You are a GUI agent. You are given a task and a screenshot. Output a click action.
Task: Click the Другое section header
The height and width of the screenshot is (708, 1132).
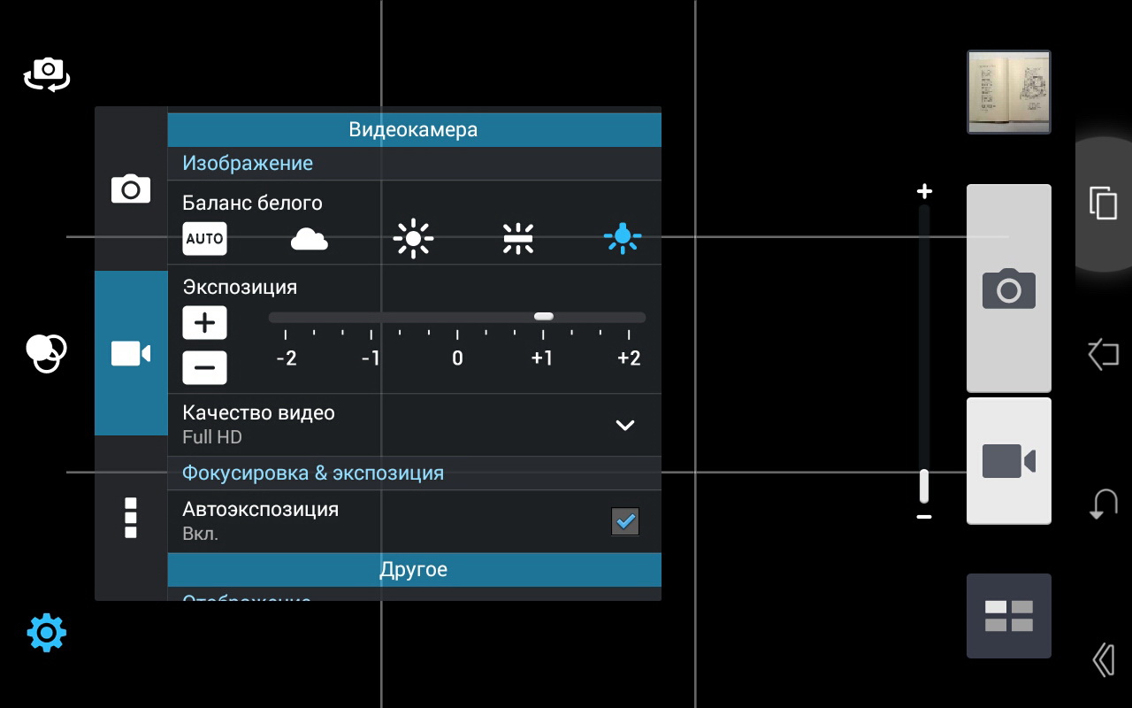tap(414, 569)
